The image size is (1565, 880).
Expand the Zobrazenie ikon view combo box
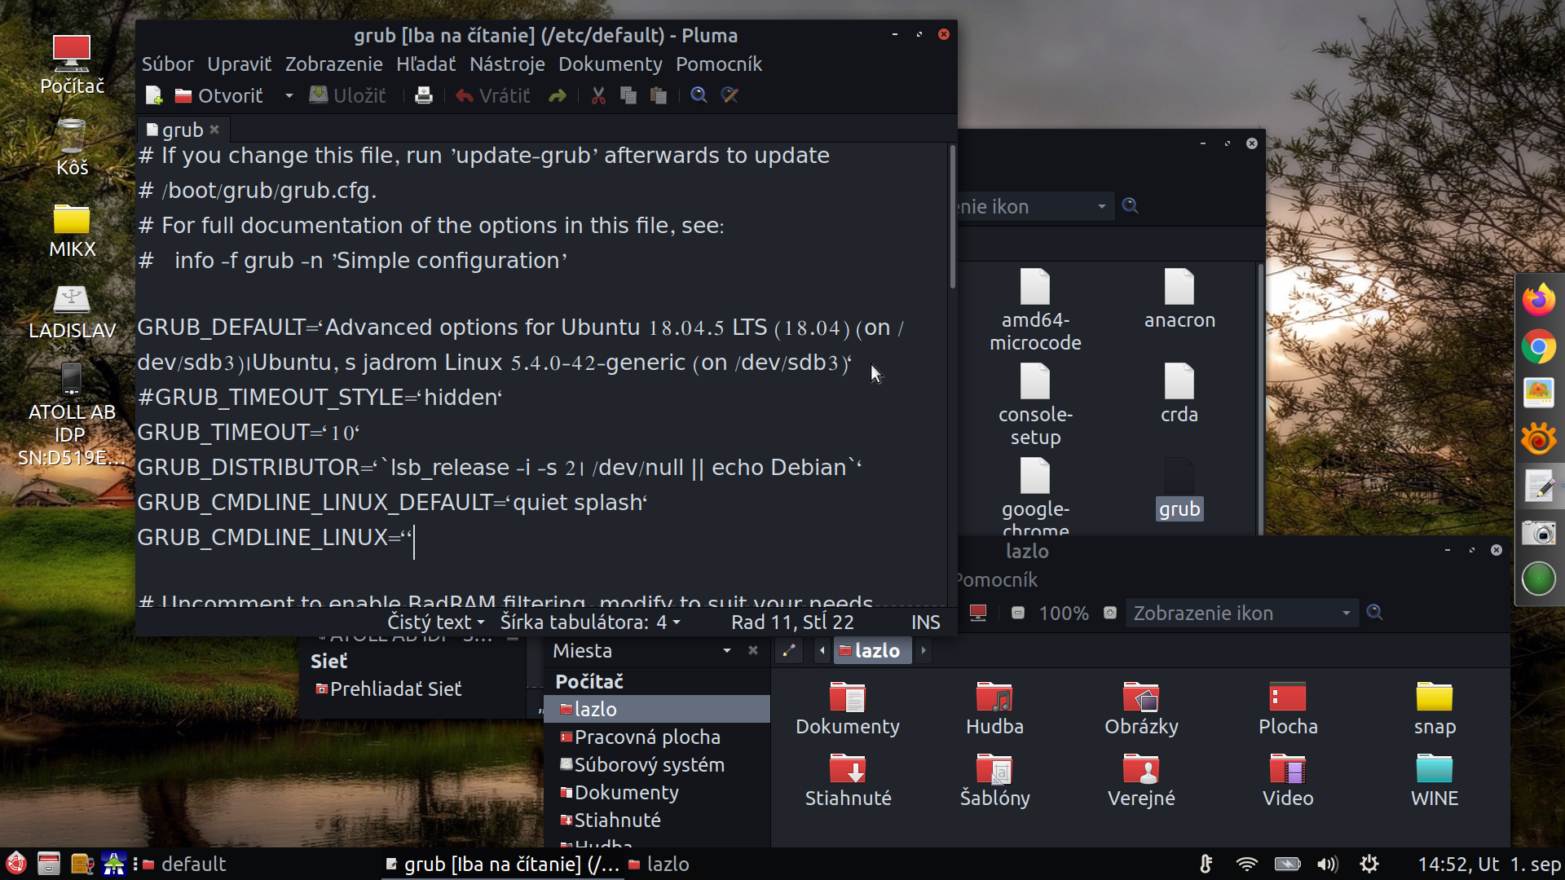(x=1241, y=613)
